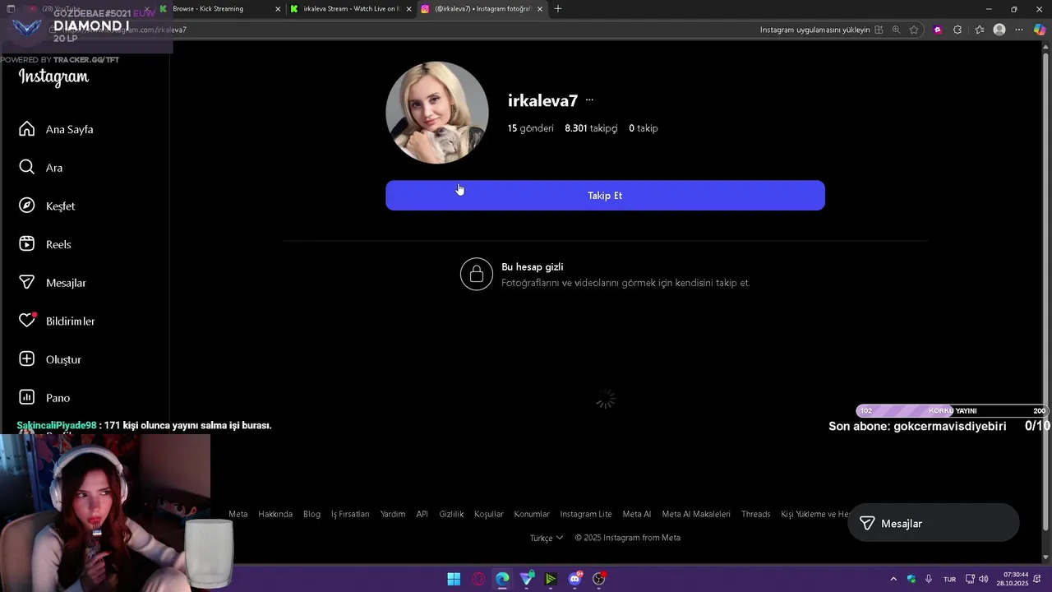1052x592 pixels.
Task: Open browser settings and more menu
Action: coord(1019,30)
